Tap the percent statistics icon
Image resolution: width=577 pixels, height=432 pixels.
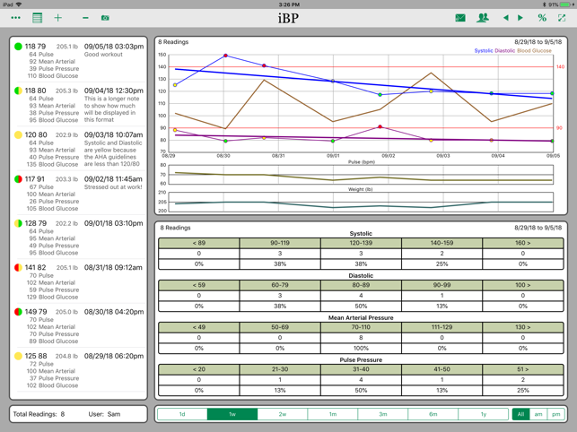[x=542, y=18]
